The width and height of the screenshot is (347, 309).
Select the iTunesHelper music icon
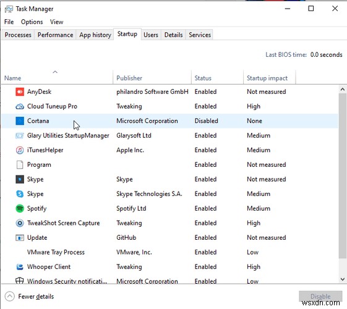[x=20, y=150]
